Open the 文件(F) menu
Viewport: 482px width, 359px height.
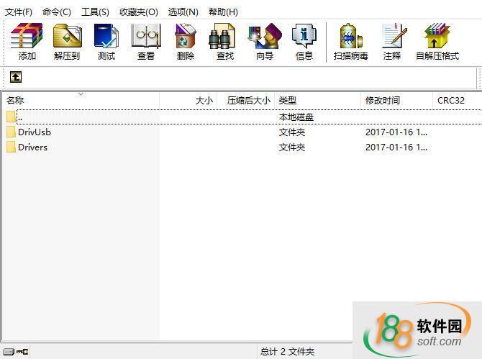19,12
